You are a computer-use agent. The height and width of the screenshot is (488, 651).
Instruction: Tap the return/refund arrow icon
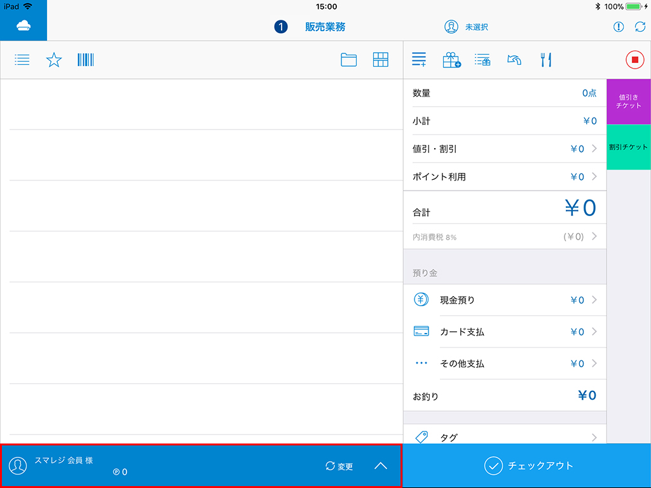(514, 60)
